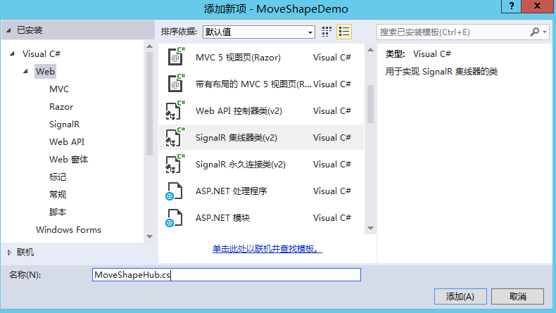The image size is (556, 313).
Task: Click the template list scrollbar down arrow
Action: 370,229
